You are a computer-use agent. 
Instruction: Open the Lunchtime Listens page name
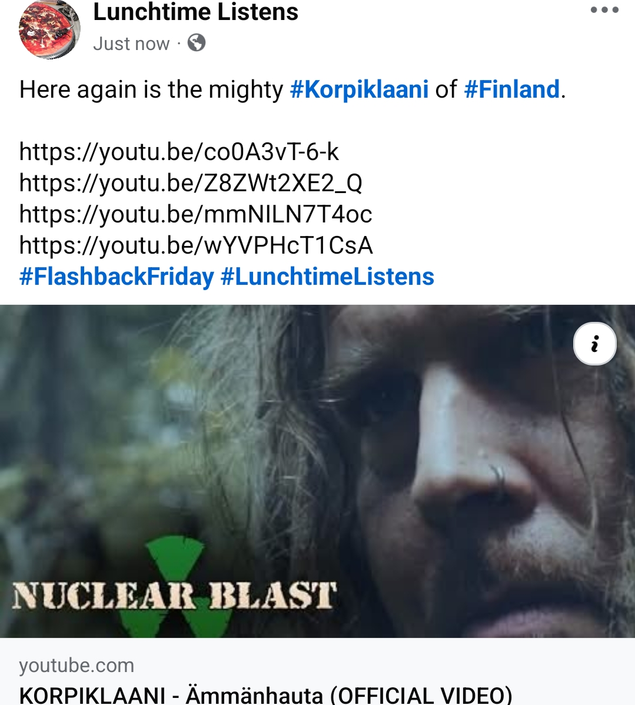(x=195, y=12)
